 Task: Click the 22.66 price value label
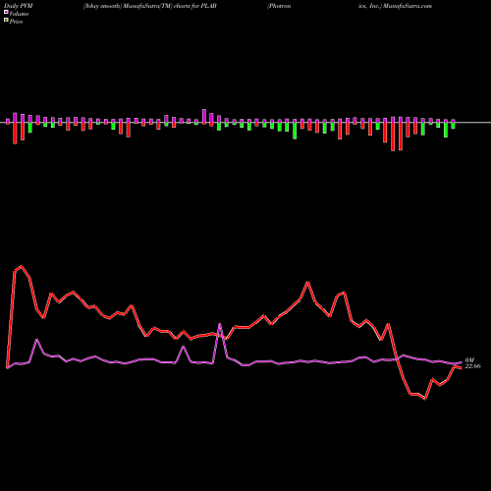pyautogui.click(x=472, y=366)
